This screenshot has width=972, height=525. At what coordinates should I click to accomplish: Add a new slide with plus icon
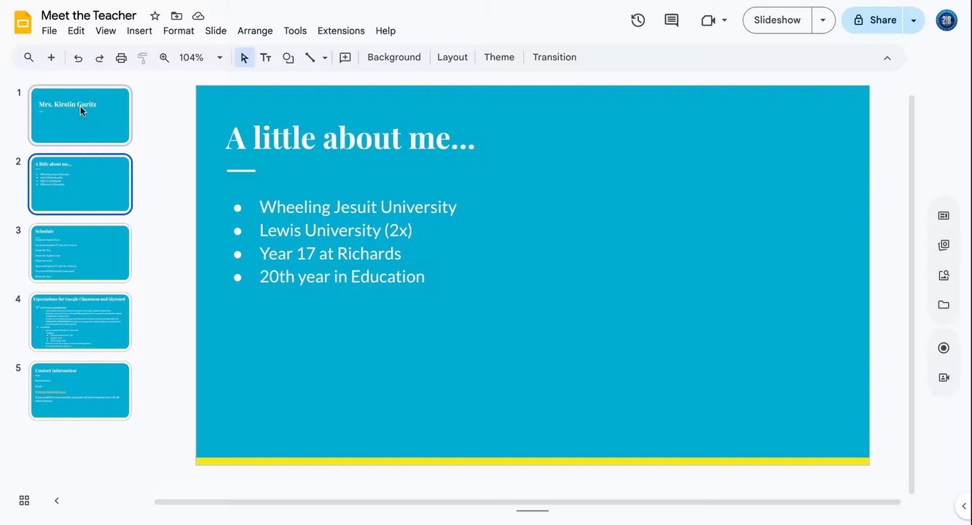(x=51, y=58)
